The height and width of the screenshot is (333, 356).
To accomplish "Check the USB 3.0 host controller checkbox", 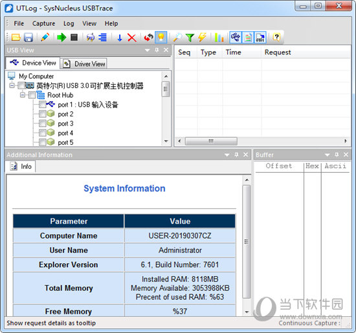I will tap(21, 85).
